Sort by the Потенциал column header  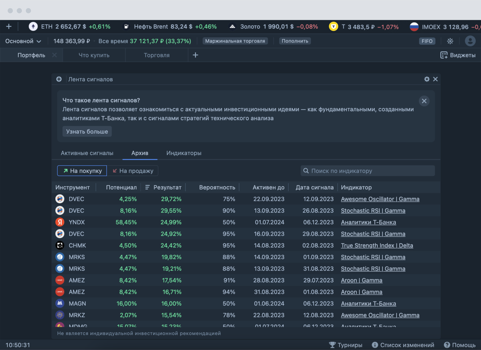pyautogui.click(x=121, y=187)
